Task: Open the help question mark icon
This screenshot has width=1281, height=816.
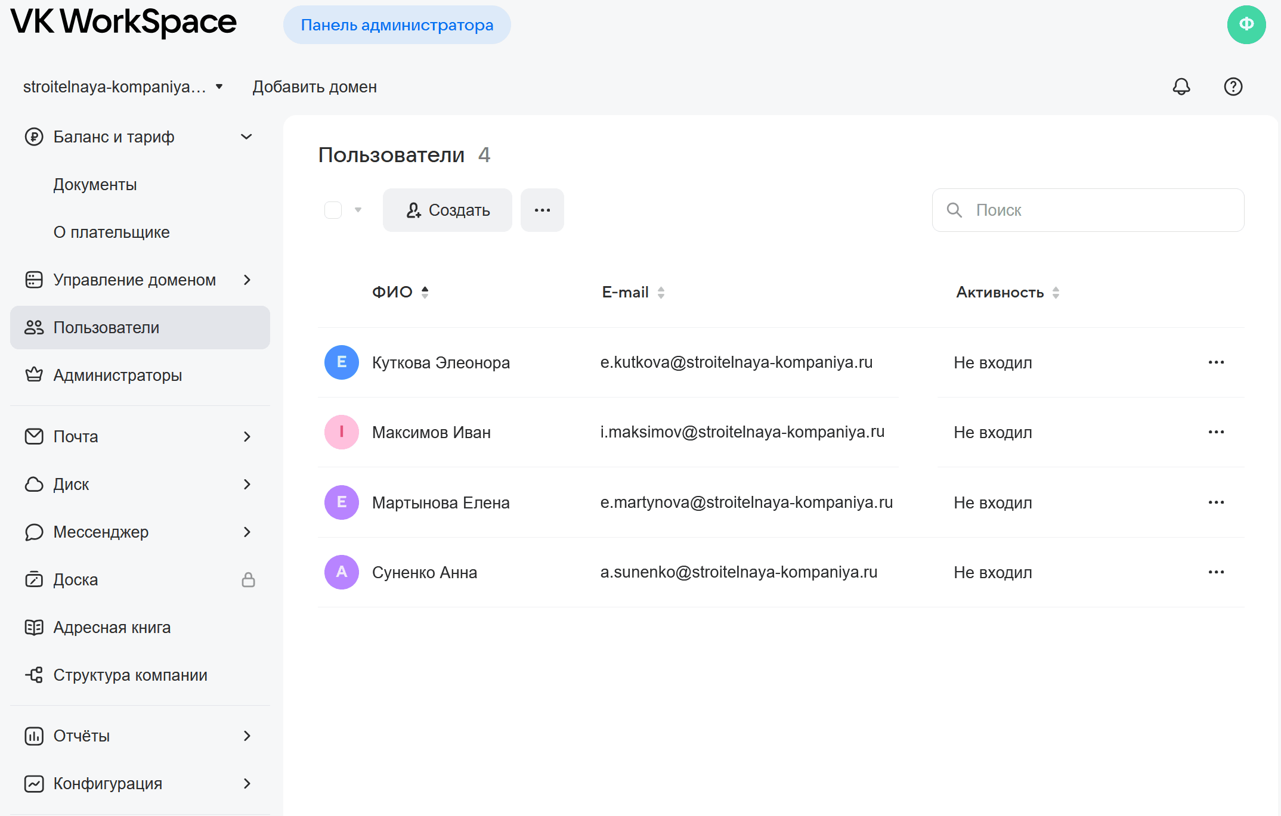Action: click(1233, 87)
